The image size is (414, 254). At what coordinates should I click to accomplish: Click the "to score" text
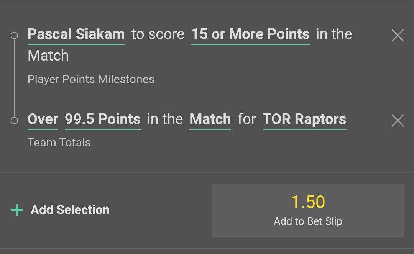click(158, 34)
